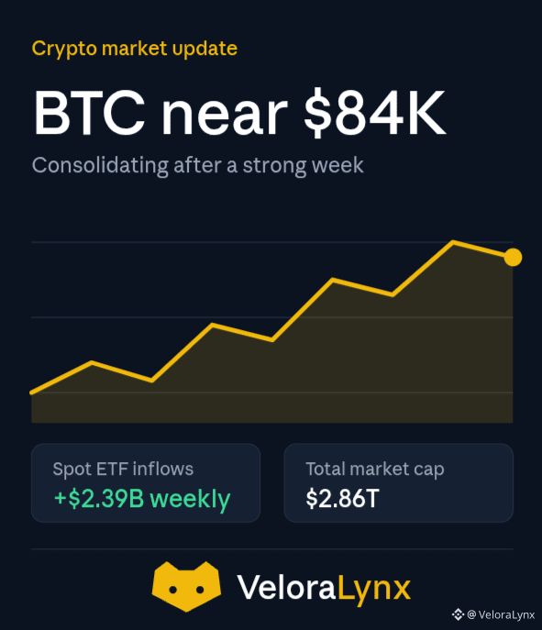The width and height of the screenshot is (542, 630).
Task: Click the Spot ETF inflows label text
Action: pyautogui.click(x=123, y=470)
